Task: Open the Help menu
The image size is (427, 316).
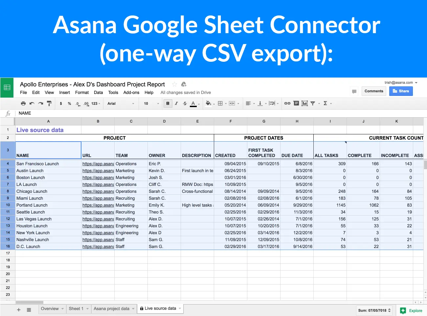Action: pyautogui.click(x=149, y=93)
